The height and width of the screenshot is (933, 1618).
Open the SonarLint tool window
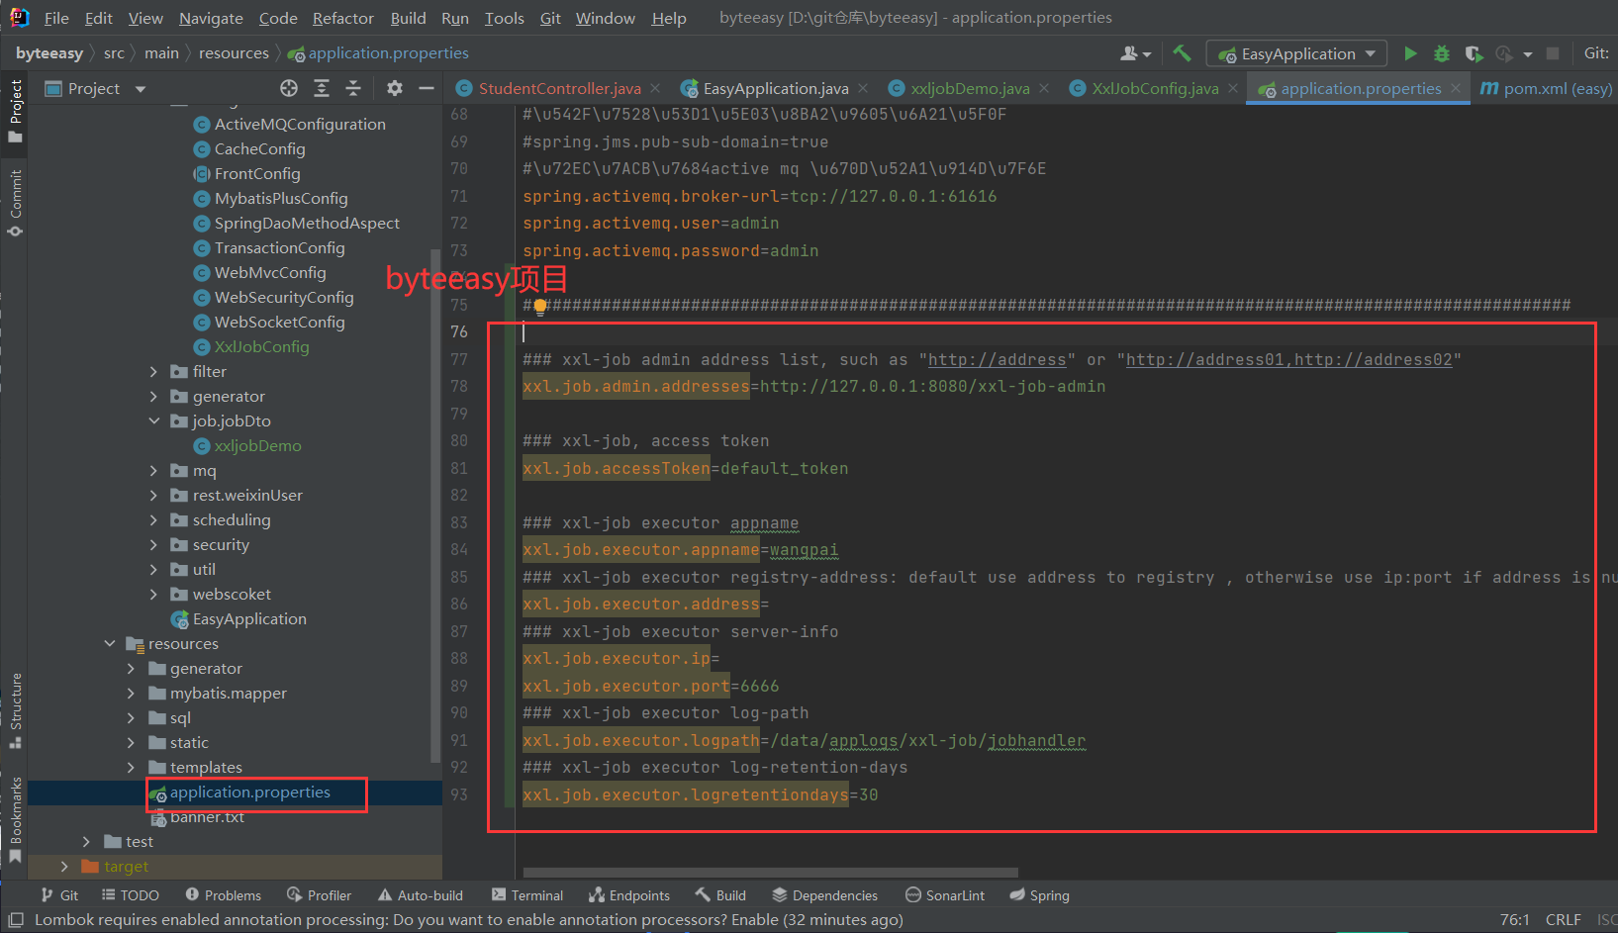click(x=945, y=895)
